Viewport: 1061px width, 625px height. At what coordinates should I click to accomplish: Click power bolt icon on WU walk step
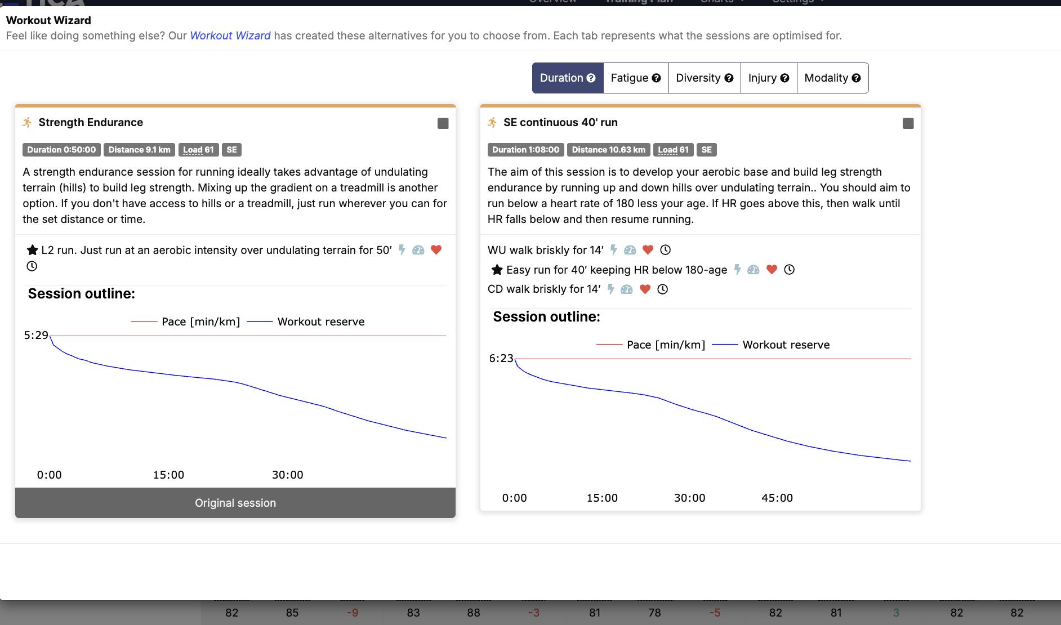613,250
